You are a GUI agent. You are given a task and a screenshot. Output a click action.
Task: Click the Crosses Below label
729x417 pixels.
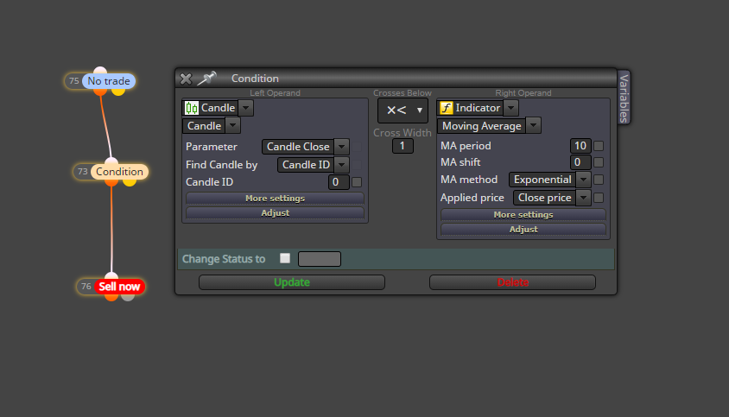click(x=403, y=93)
